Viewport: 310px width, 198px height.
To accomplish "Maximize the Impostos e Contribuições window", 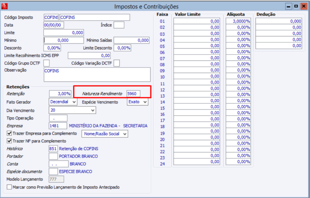I will click(296, 6).
